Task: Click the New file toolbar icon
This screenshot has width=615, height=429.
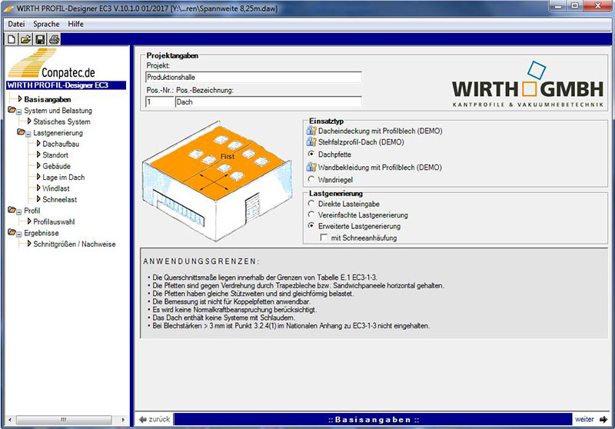Action: [12, 38]
